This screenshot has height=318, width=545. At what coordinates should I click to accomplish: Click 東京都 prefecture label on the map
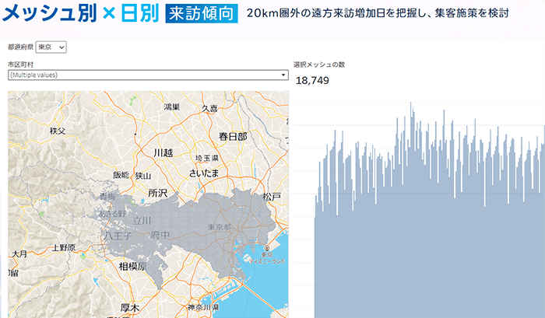tap(220, 227)
